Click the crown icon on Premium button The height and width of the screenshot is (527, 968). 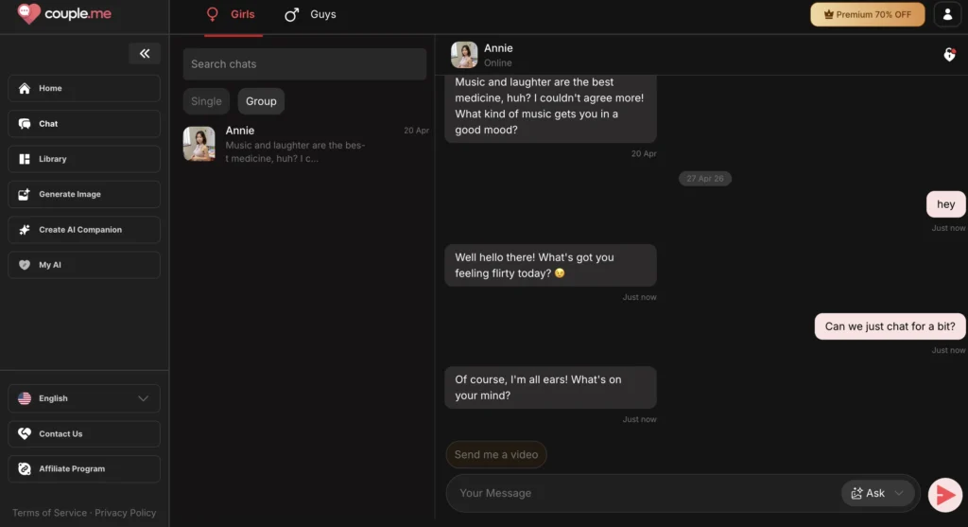click(x=828, y=14)
